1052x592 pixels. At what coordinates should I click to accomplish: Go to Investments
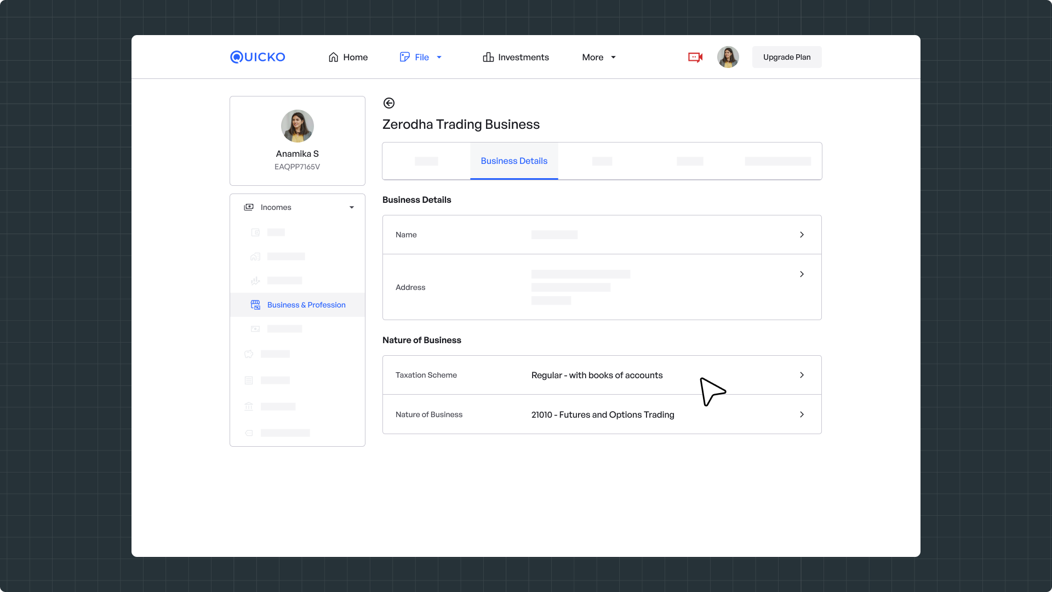pyautogui.click(x=516, y=57)
